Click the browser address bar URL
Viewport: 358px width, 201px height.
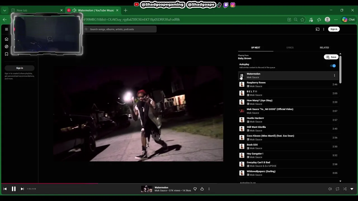(131, 20)
